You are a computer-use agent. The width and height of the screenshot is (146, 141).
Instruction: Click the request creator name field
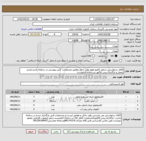click(80, 29)
